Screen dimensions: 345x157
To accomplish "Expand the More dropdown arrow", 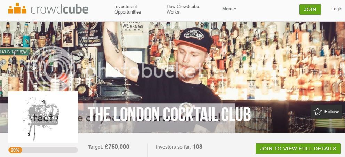I will [x=235, y=9].
